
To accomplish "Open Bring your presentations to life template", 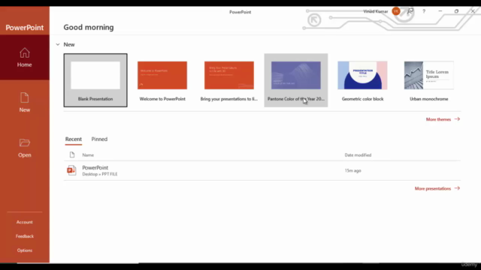I will coord(229,80).
